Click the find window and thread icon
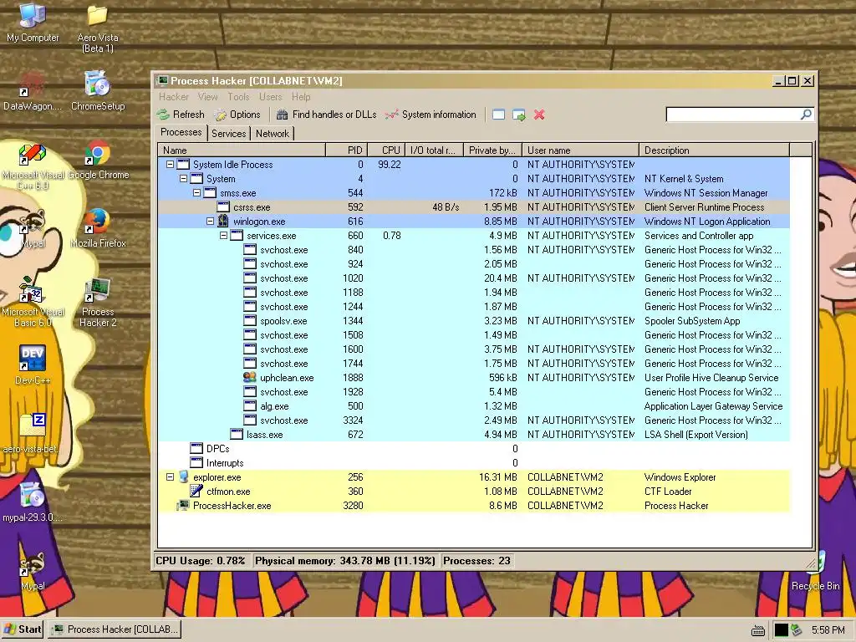The image size is (856, 642). (x=518, y=115)
